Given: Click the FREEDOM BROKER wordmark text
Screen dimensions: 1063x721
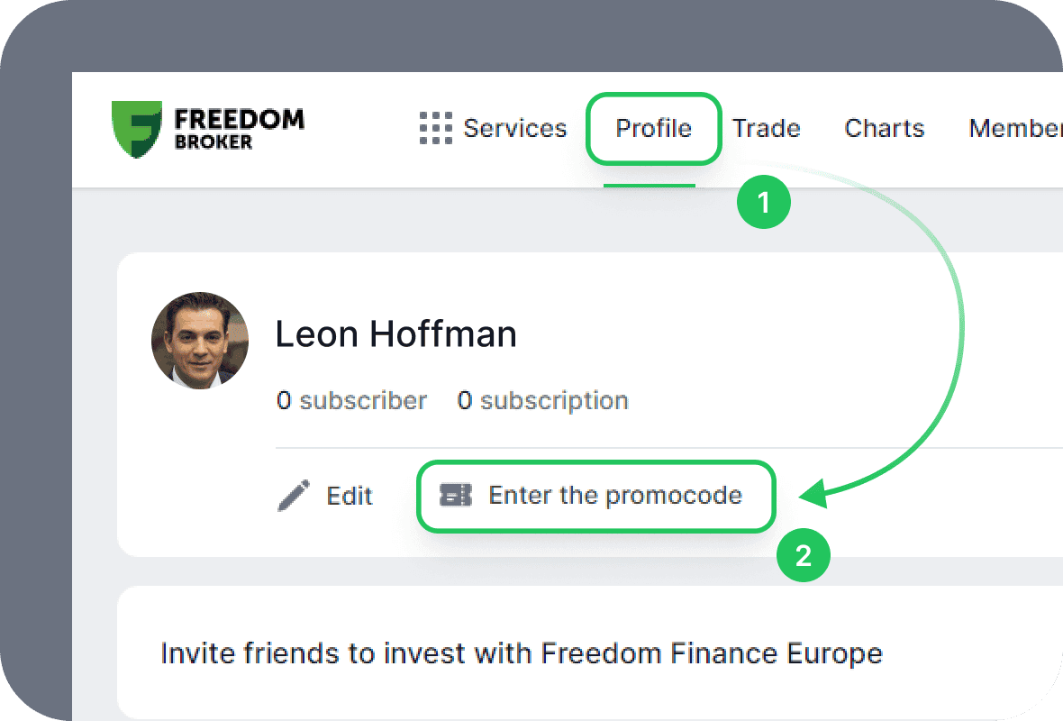Looking at the screenshot, I should click(x=239, y=129).
